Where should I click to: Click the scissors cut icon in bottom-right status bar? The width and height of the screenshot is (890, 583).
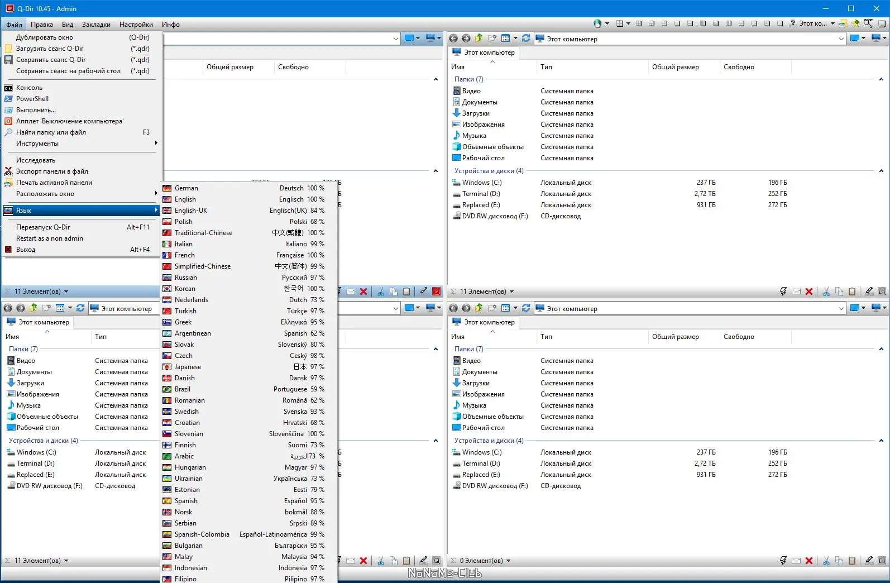(x=826, y=561)
